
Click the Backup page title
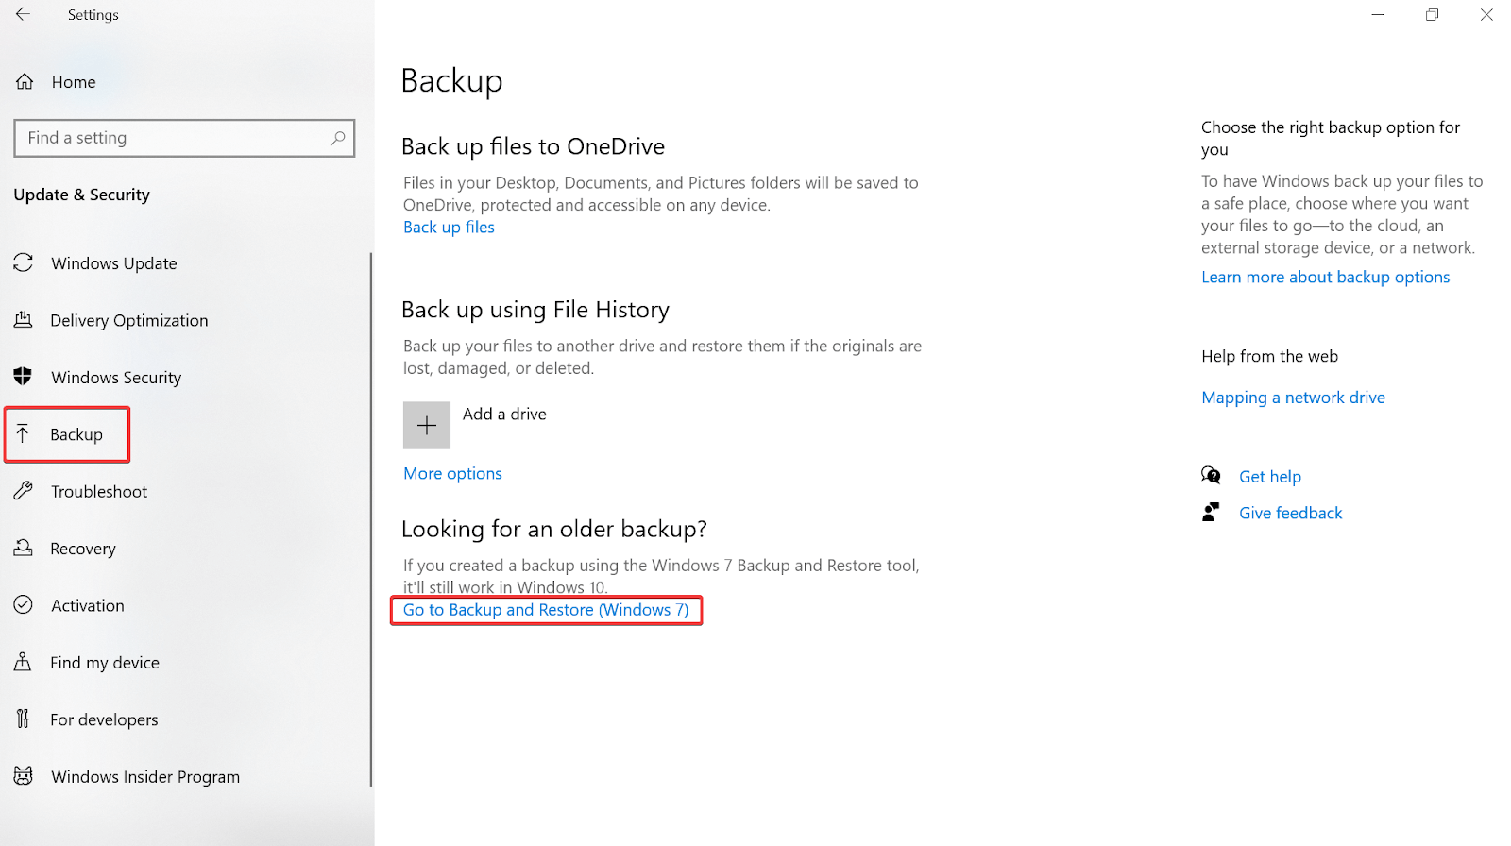451,81
